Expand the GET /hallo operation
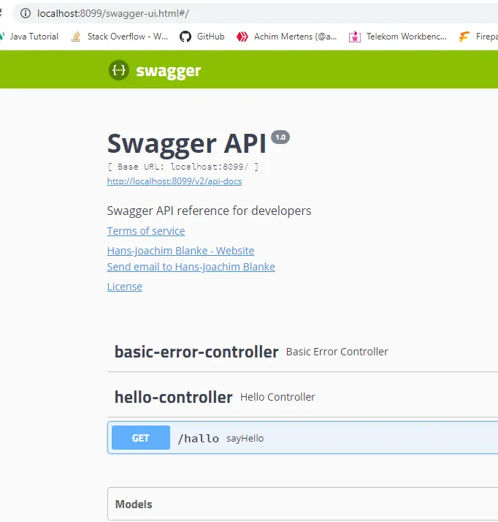The height and width of the screenshot is (522, 498). pos(141,438)
